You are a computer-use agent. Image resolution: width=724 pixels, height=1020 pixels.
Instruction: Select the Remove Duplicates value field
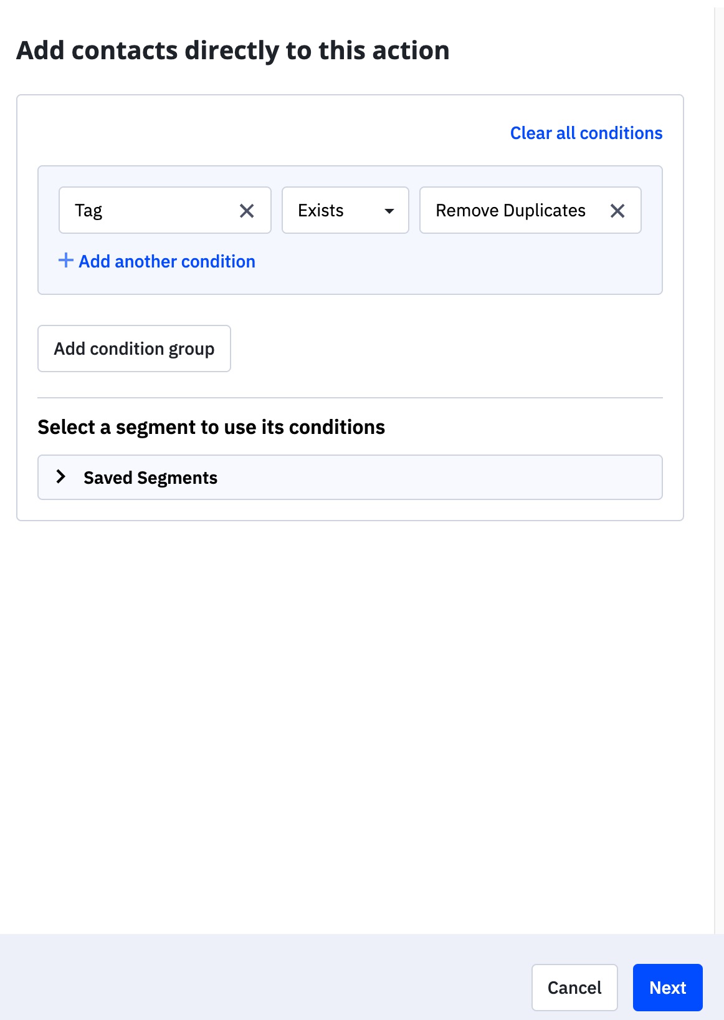click(x=511, y=211)
